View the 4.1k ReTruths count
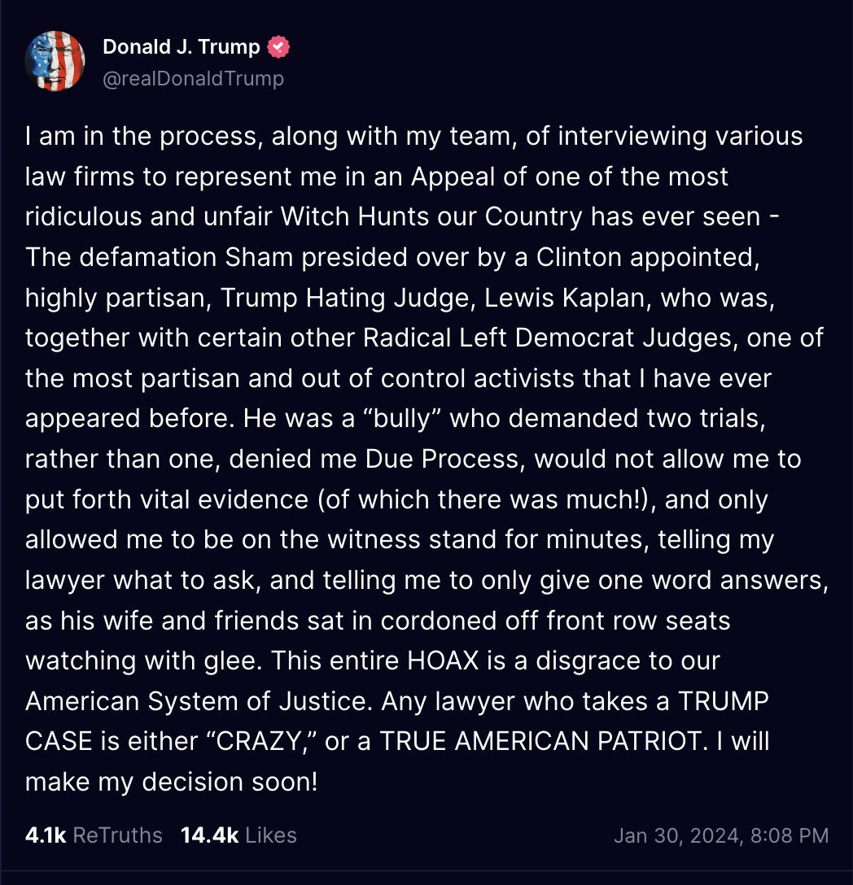The height and width of the screenshot is (885, 853). (x=46, y=835)
